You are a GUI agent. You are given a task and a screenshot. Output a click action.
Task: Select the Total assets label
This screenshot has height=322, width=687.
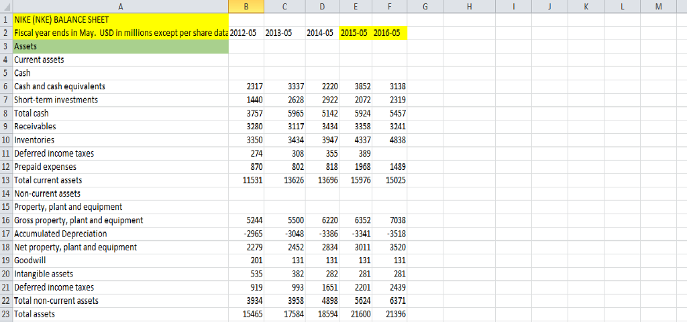[x=121, y=314]
